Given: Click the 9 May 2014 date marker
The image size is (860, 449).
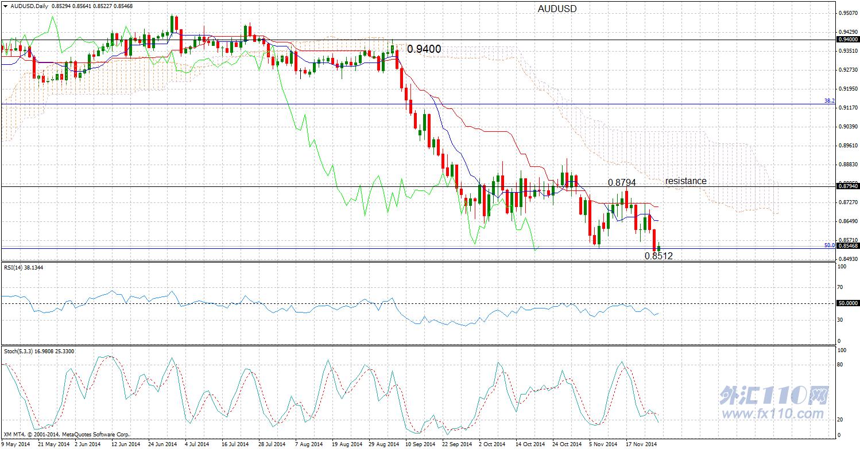Looking at the screenshot, I should pos(16,444).
